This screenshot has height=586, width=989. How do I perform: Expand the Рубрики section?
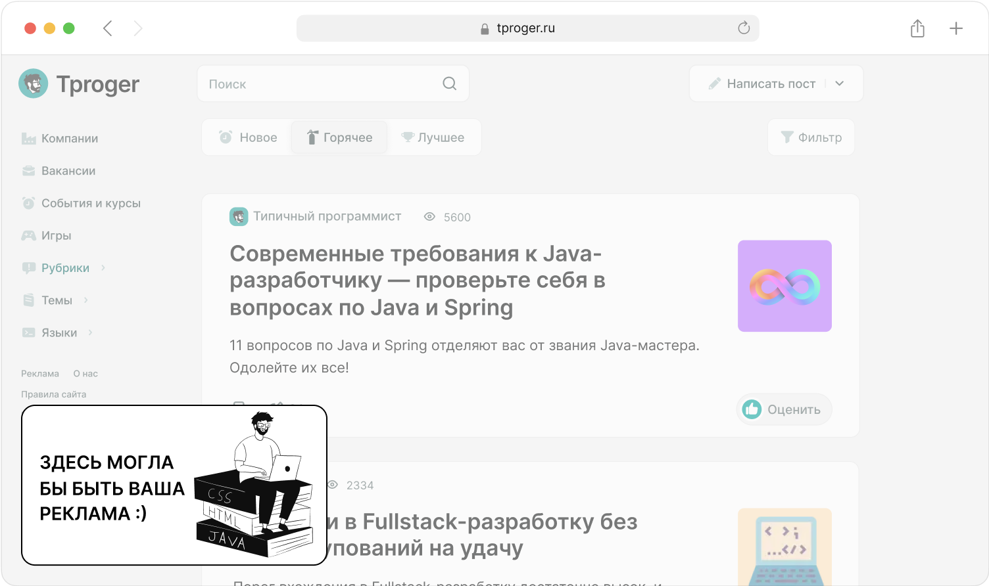pyautogui.click(x=66, y=267)
